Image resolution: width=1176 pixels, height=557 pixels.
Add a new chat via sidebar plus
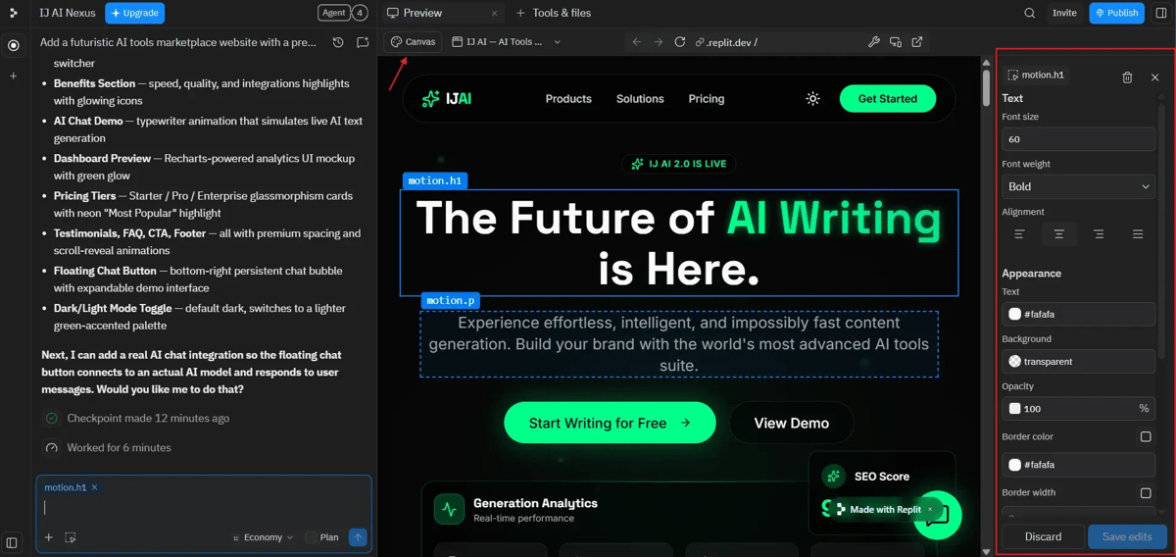click(x=13, y=76)
